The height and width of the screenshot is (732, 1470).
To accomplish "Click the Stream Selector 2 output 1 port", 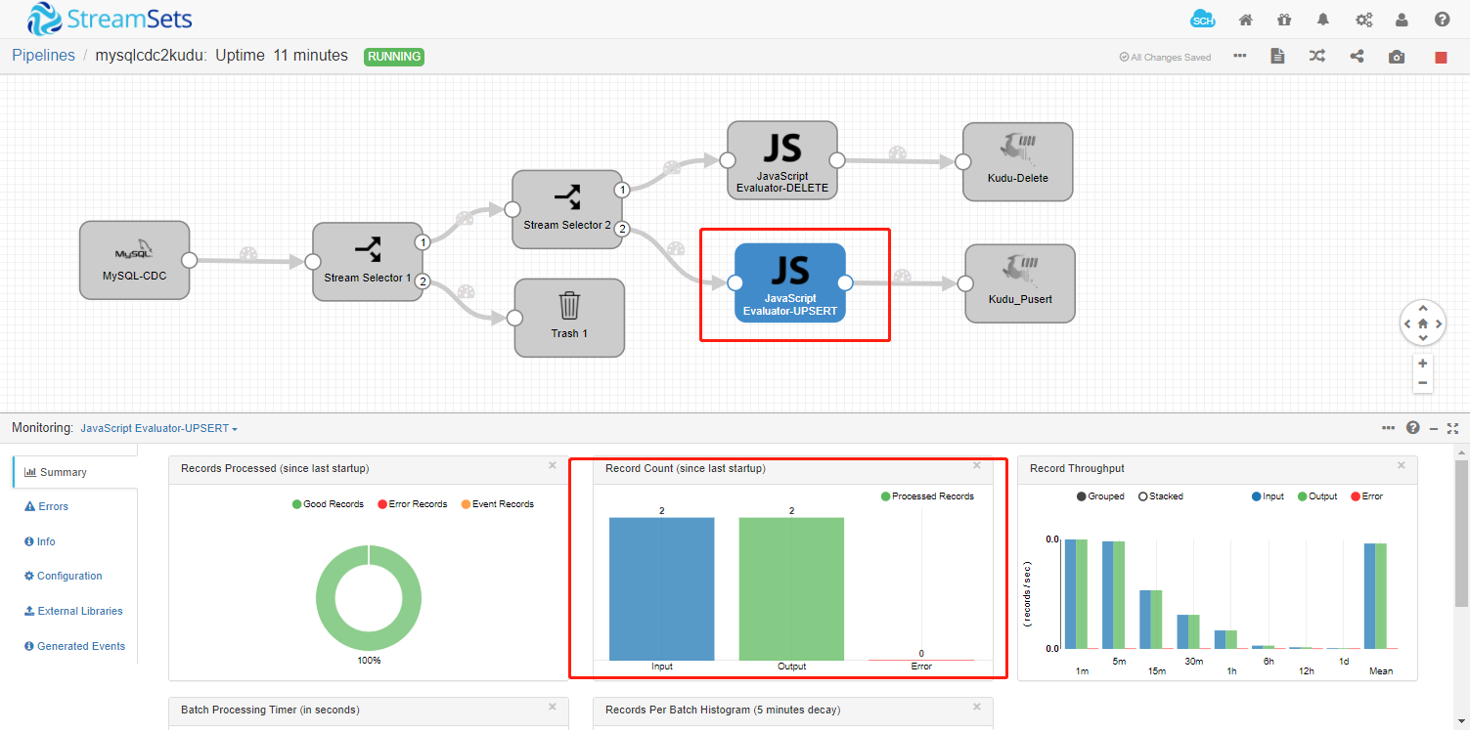I will pos(621,189).
